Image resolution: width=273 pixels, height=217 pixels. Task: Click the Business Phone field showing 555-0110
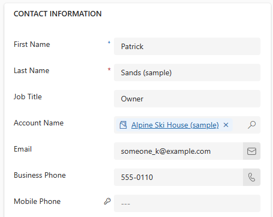pyautogui.click(x=178, y=177)
